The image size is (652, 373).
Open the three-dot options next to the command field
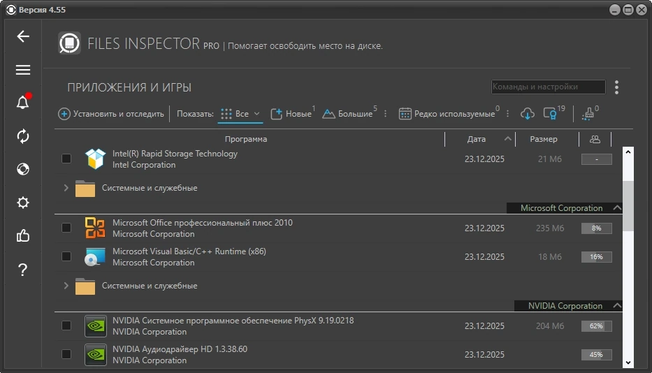616,87
